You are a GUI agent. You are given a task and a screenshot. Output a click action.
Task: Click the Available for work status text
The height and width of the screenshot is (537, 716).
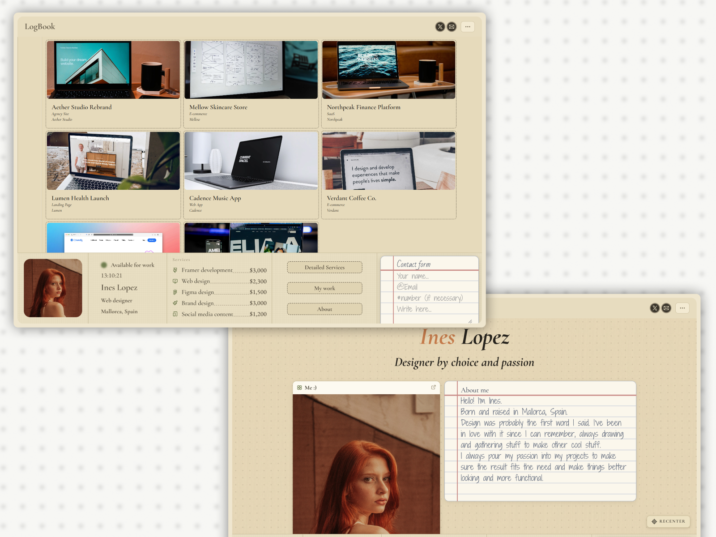[x=132, y=265]
